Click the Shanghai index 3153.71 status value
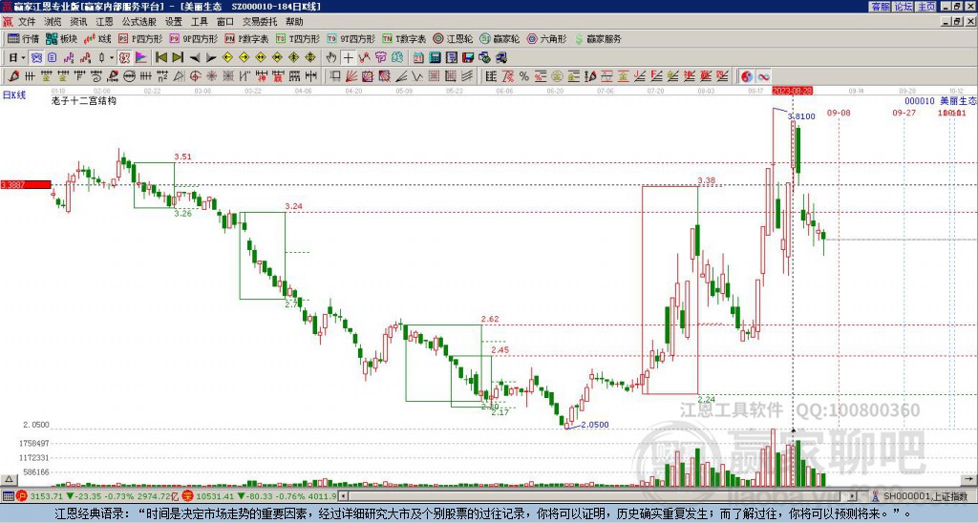Image resolution: width=978 pixels, height=523 pixels. pos(47,496)
